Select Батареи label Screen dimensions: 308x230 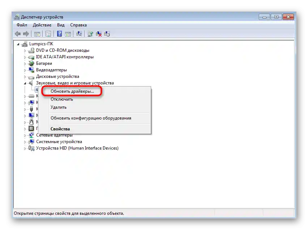44,63
